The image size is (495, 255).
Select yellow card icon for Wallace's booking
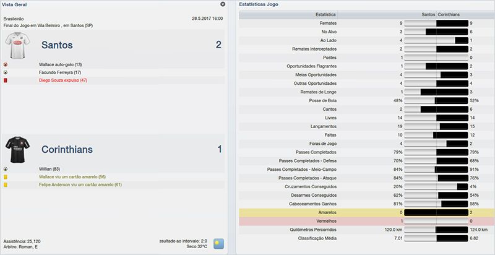coord(6,176)
